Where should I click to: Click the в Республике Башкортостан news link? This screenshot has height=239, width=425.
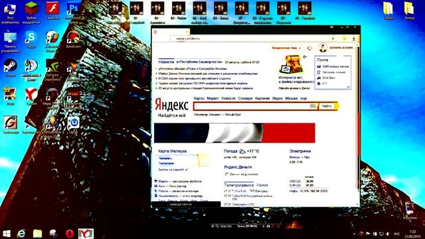point(199,62)
